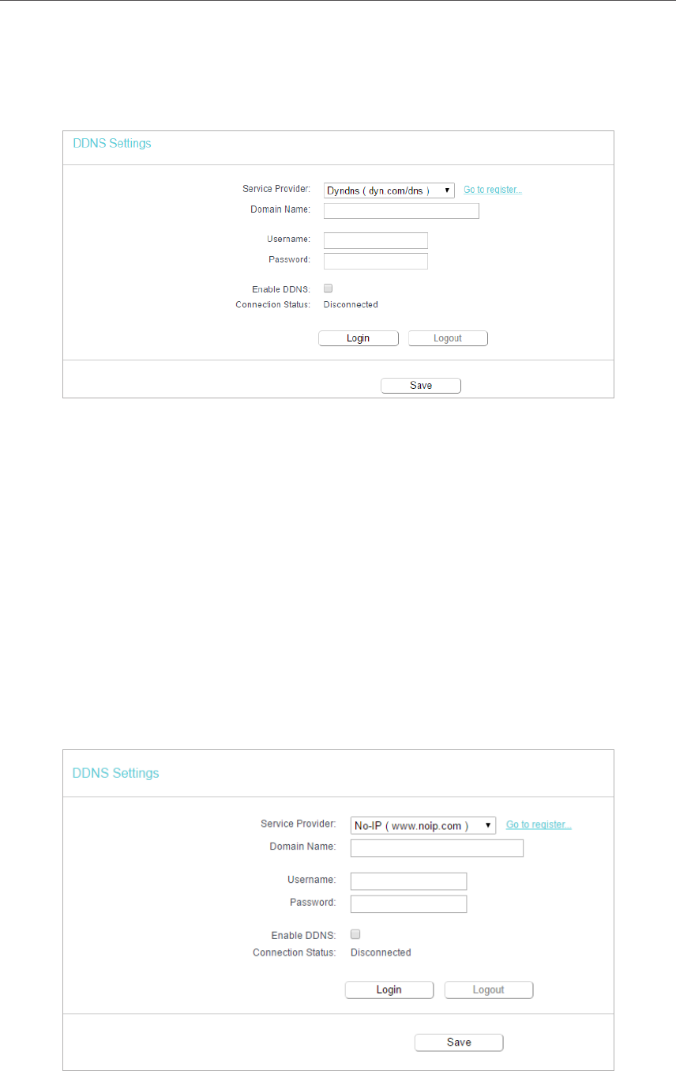Focus Username field in No-IP panel

click(x=408, y=881)
